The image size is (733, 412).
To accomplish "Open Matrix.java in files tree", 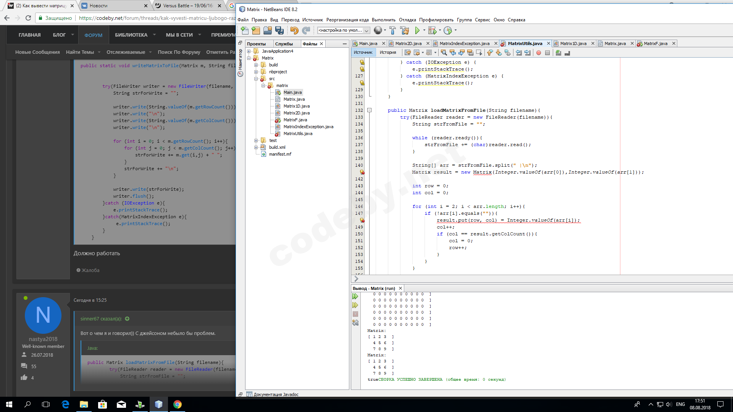I will pos(294,99).
